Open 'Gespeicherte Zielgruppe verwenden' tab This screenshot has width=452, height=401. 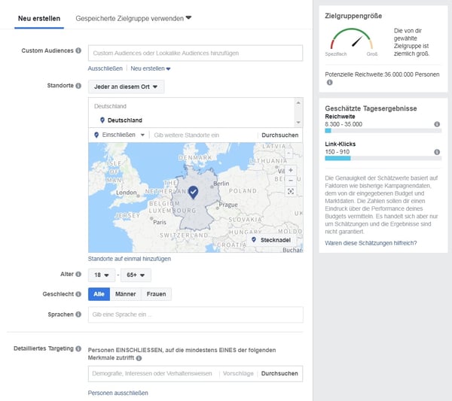[x=133, y=18]
